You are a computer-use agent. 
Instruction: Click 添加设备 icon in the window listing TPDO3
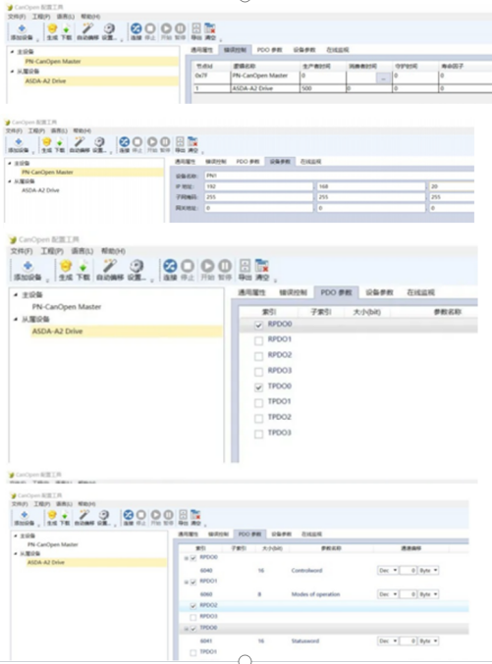pos(28,271)
